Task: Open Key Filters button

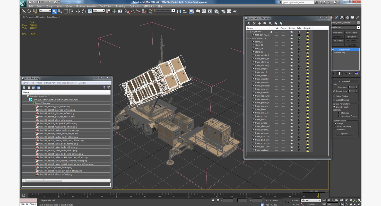Action: pyautogui.click(x=313, y=204)
